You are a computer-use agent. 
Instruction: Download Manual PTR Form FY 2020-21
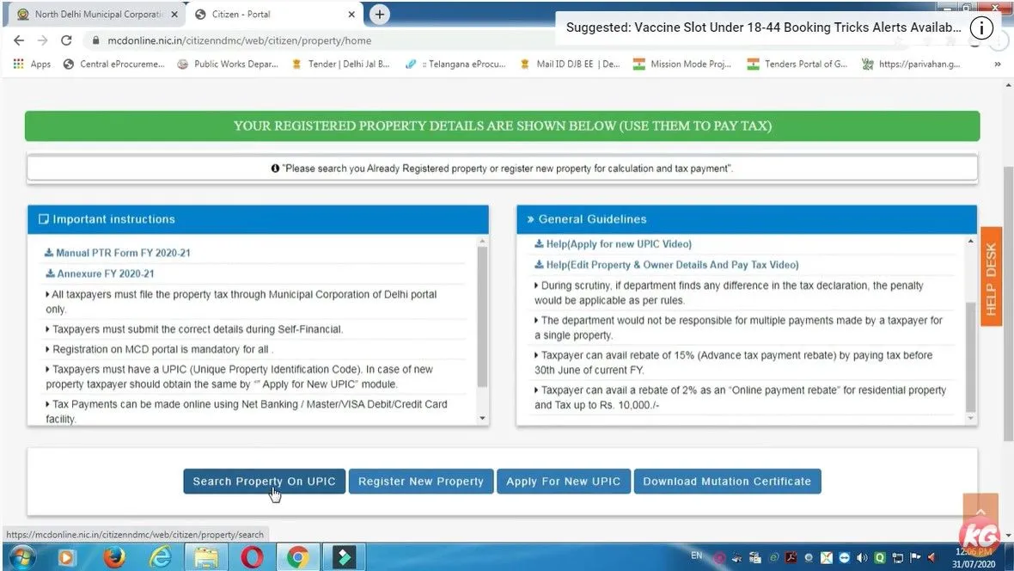(122, 253)
